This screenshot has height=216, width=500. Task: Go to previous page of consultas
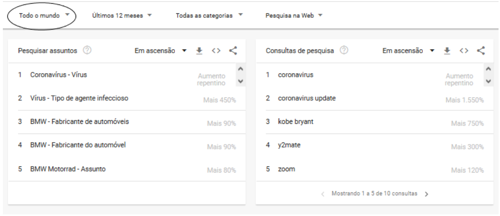[323, 193]
